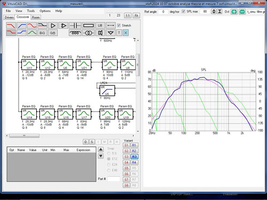Select the inductor coil component tool
Screen dimensions: 267x200
pos(75,33)
